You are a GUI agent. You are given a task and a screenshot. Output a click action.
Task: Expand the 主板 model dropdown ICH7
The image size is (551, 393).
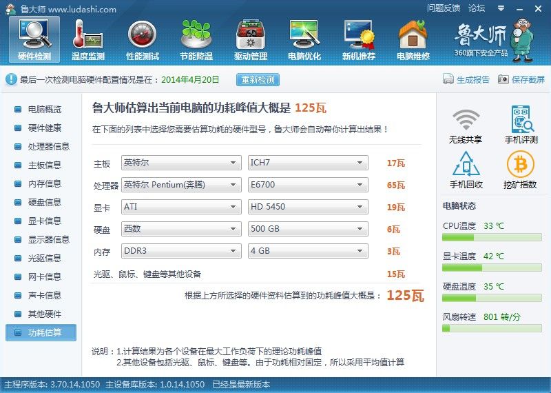[308, 163]
